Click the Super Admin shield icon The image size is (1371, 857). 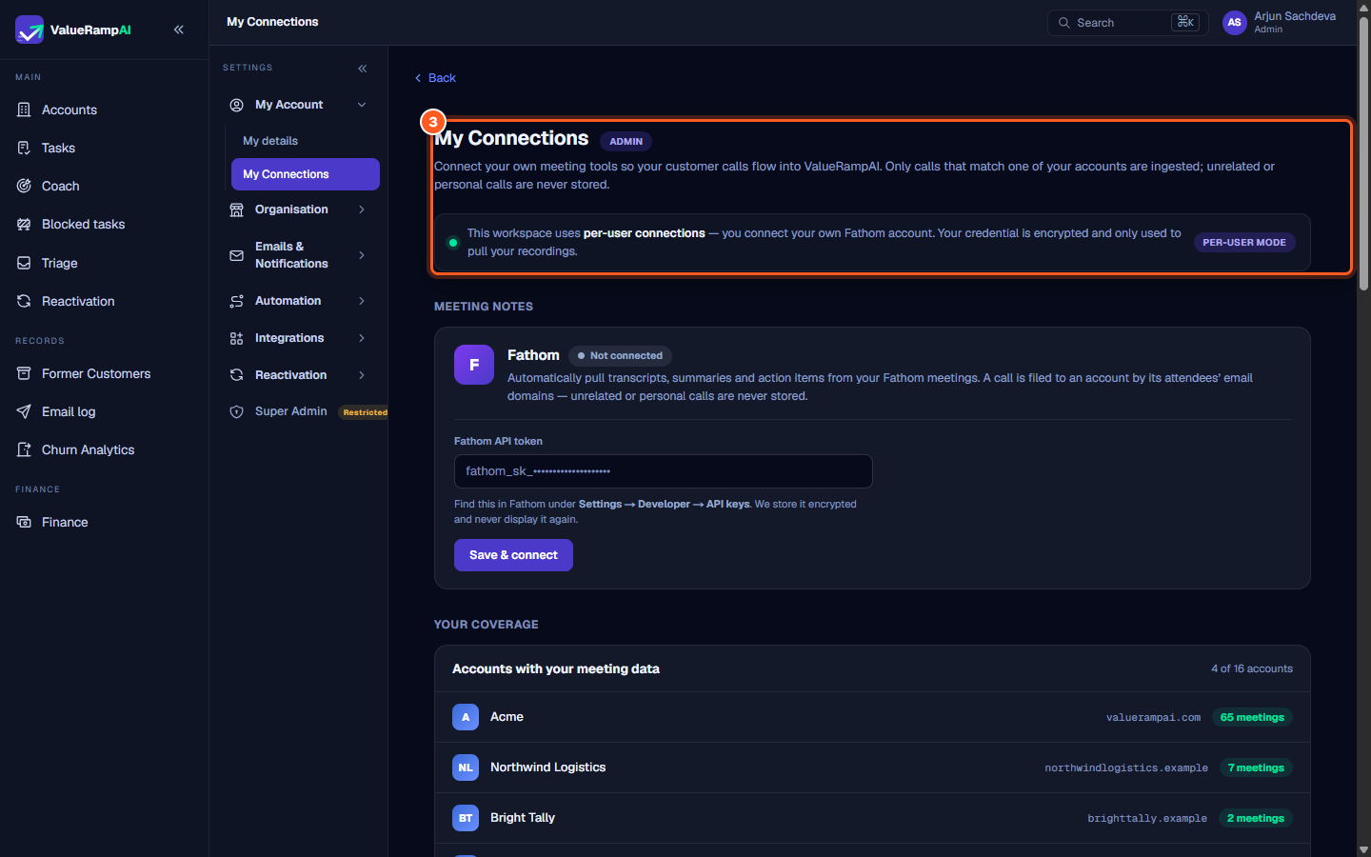(237, 411)
